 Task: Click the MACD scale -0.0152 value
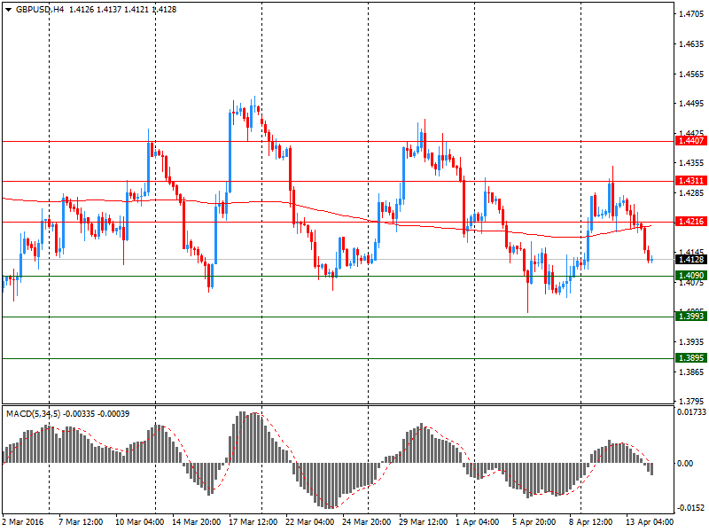691,508
